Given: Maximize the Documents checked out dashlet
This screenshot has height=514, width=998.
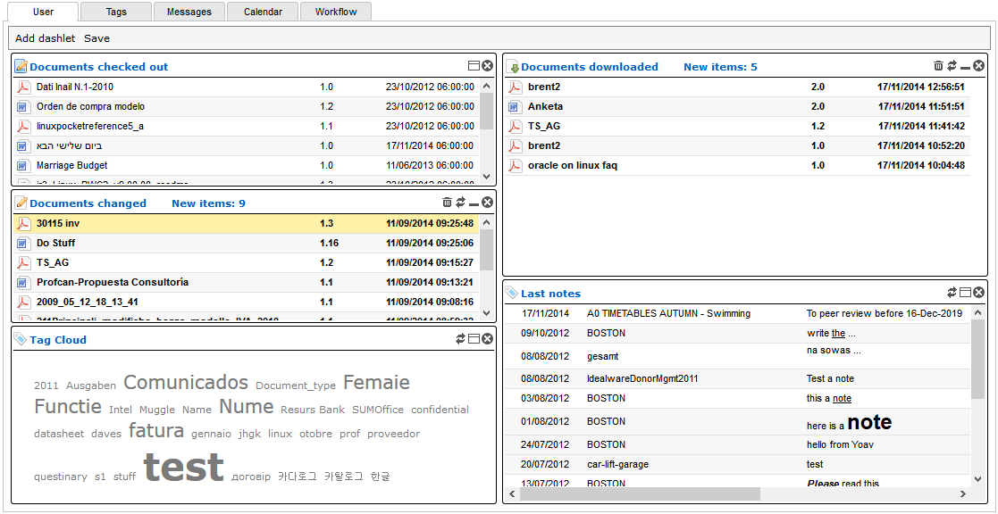Looking at the screenshot, I should point(473,64).
